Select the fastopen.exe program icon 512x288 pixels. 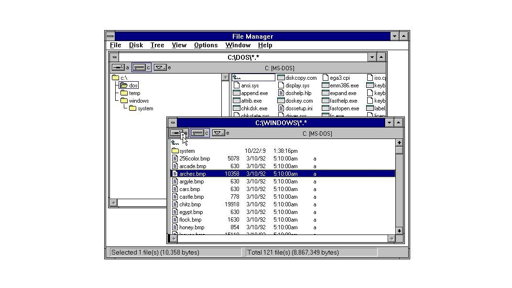tap(325, 108)
